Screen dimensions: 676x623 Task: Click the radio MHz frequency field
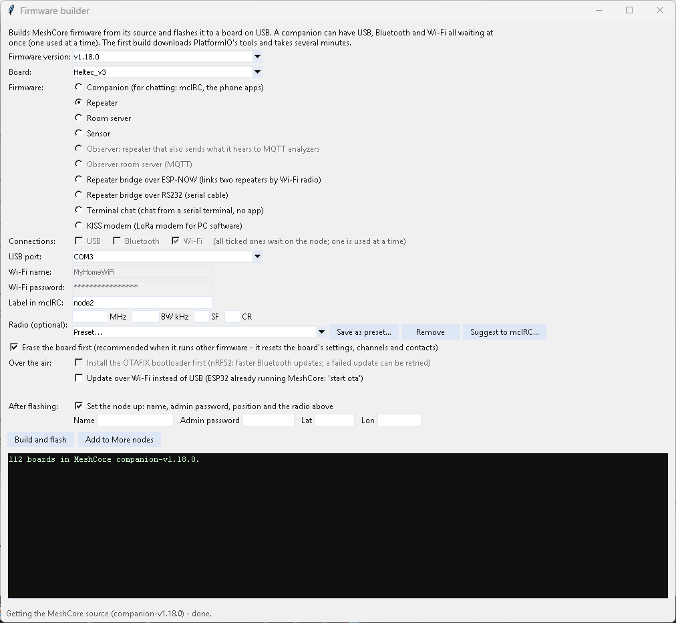pos(90,317)
